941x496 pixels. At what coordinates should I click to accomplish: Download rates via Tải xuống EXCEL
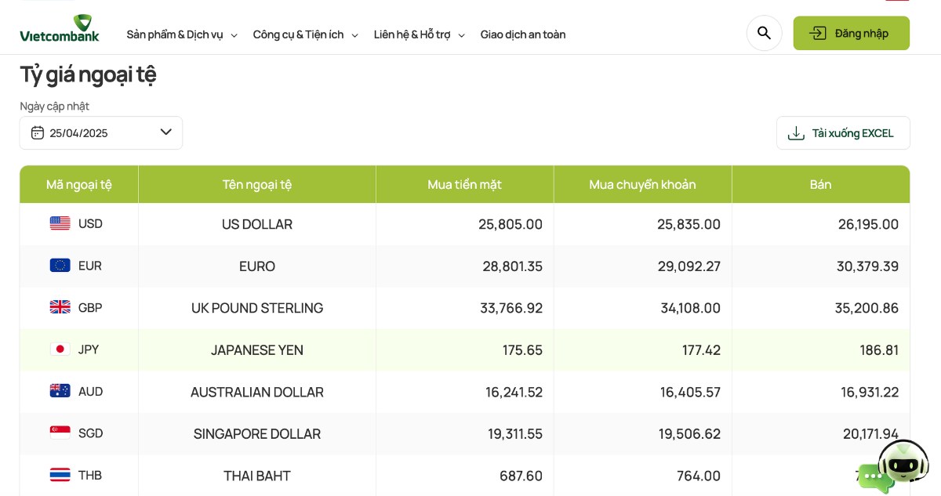click(x=843, y=133)
